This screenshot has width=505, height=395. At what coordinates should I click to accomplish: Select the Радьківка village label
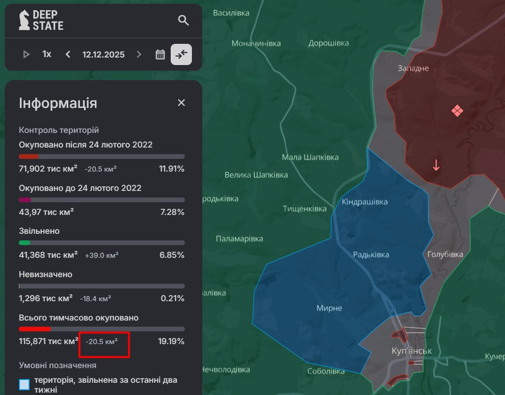pyautogui.click(x=371, y=255)
